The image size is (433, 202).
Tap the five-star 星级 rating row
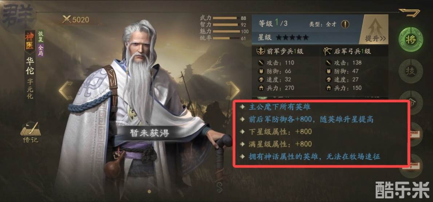click(x=292, y=37)
